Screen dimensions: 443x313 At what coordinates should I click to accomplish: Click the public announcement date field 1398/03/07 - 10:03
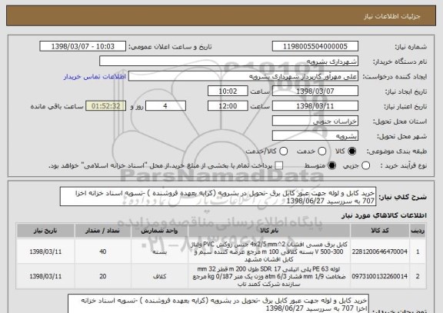click(x=83, y=46)
